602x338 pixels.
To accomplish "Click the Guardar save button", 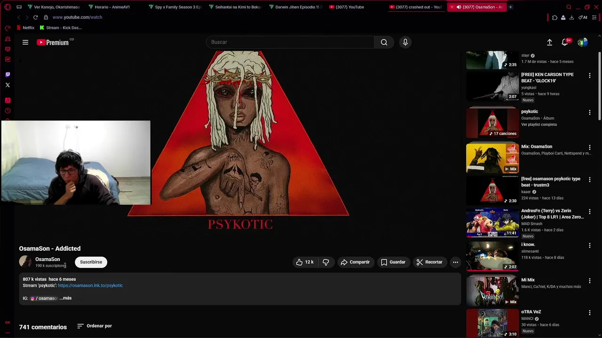I will point(393,262).
